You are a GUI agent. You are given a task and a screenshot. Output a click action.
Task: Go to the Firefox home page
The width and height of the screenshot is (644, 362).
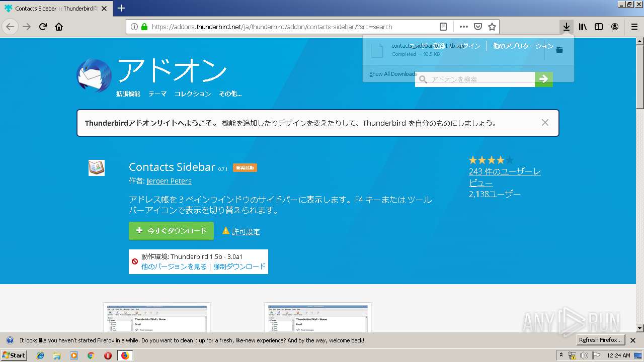59,27
